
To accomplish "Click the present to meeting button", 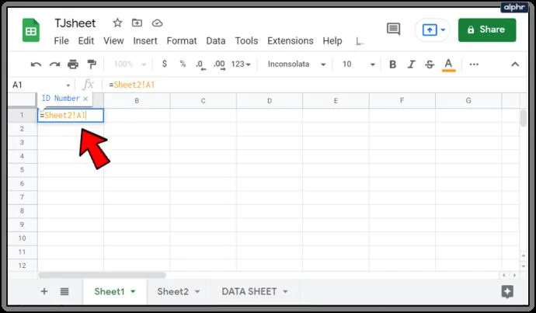I will tap(430, 30).
